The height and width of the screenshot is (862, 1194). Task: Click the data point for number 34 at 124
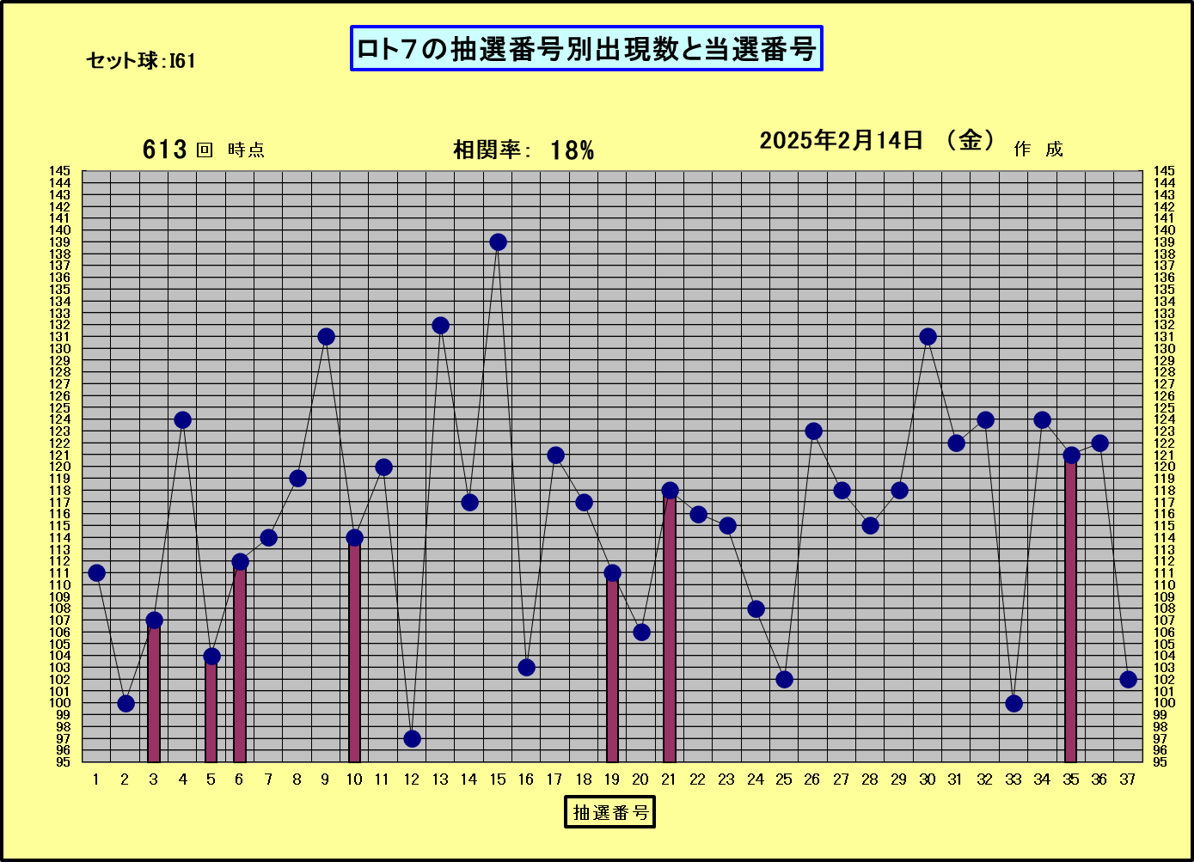tap(1042, 419)
